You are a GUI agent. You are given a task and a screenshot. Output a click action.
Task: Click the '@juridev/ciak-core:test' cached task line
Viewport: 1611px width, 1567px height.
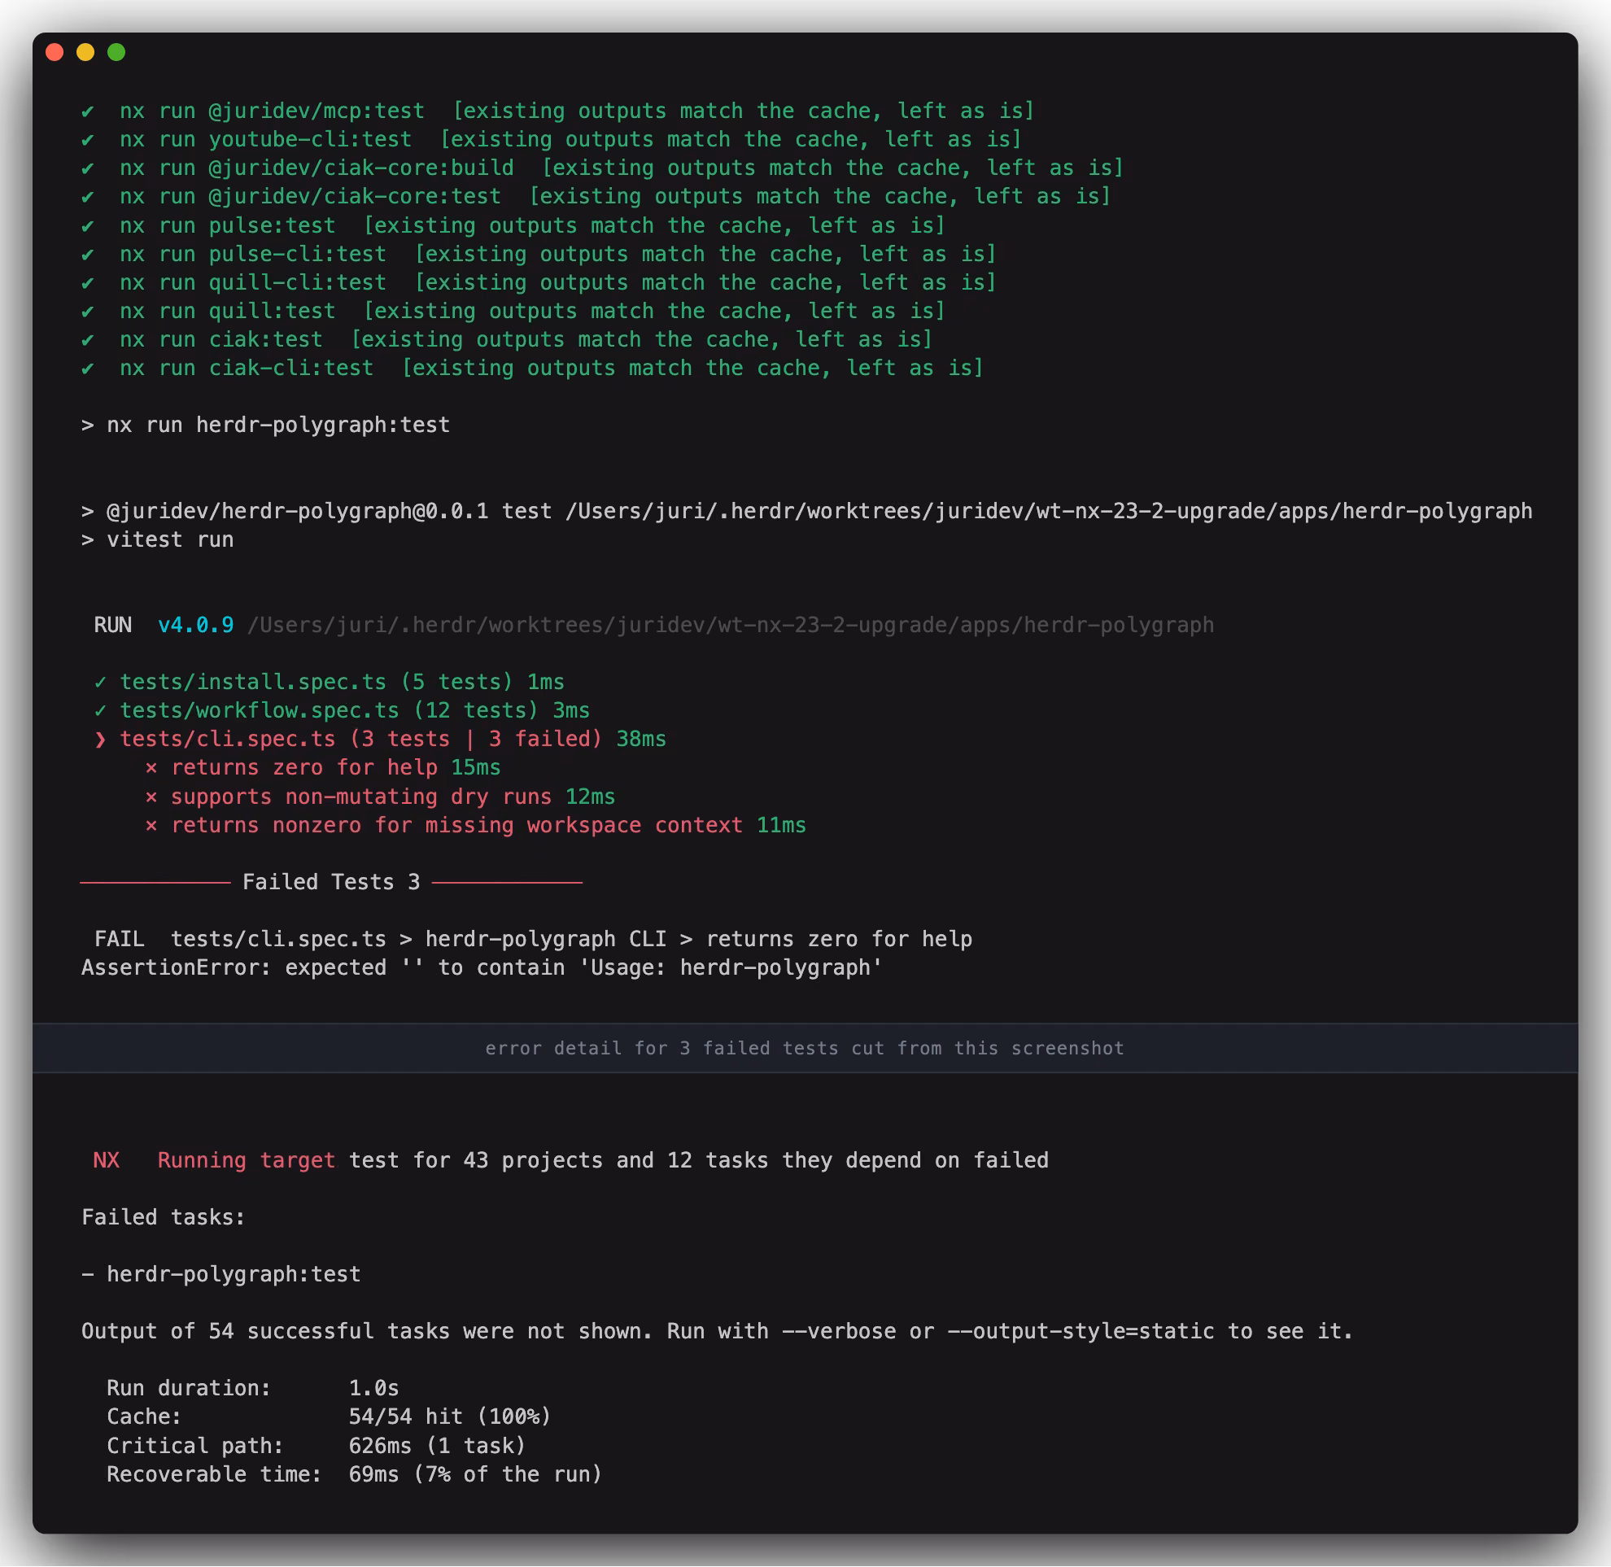tap(595, 197)
